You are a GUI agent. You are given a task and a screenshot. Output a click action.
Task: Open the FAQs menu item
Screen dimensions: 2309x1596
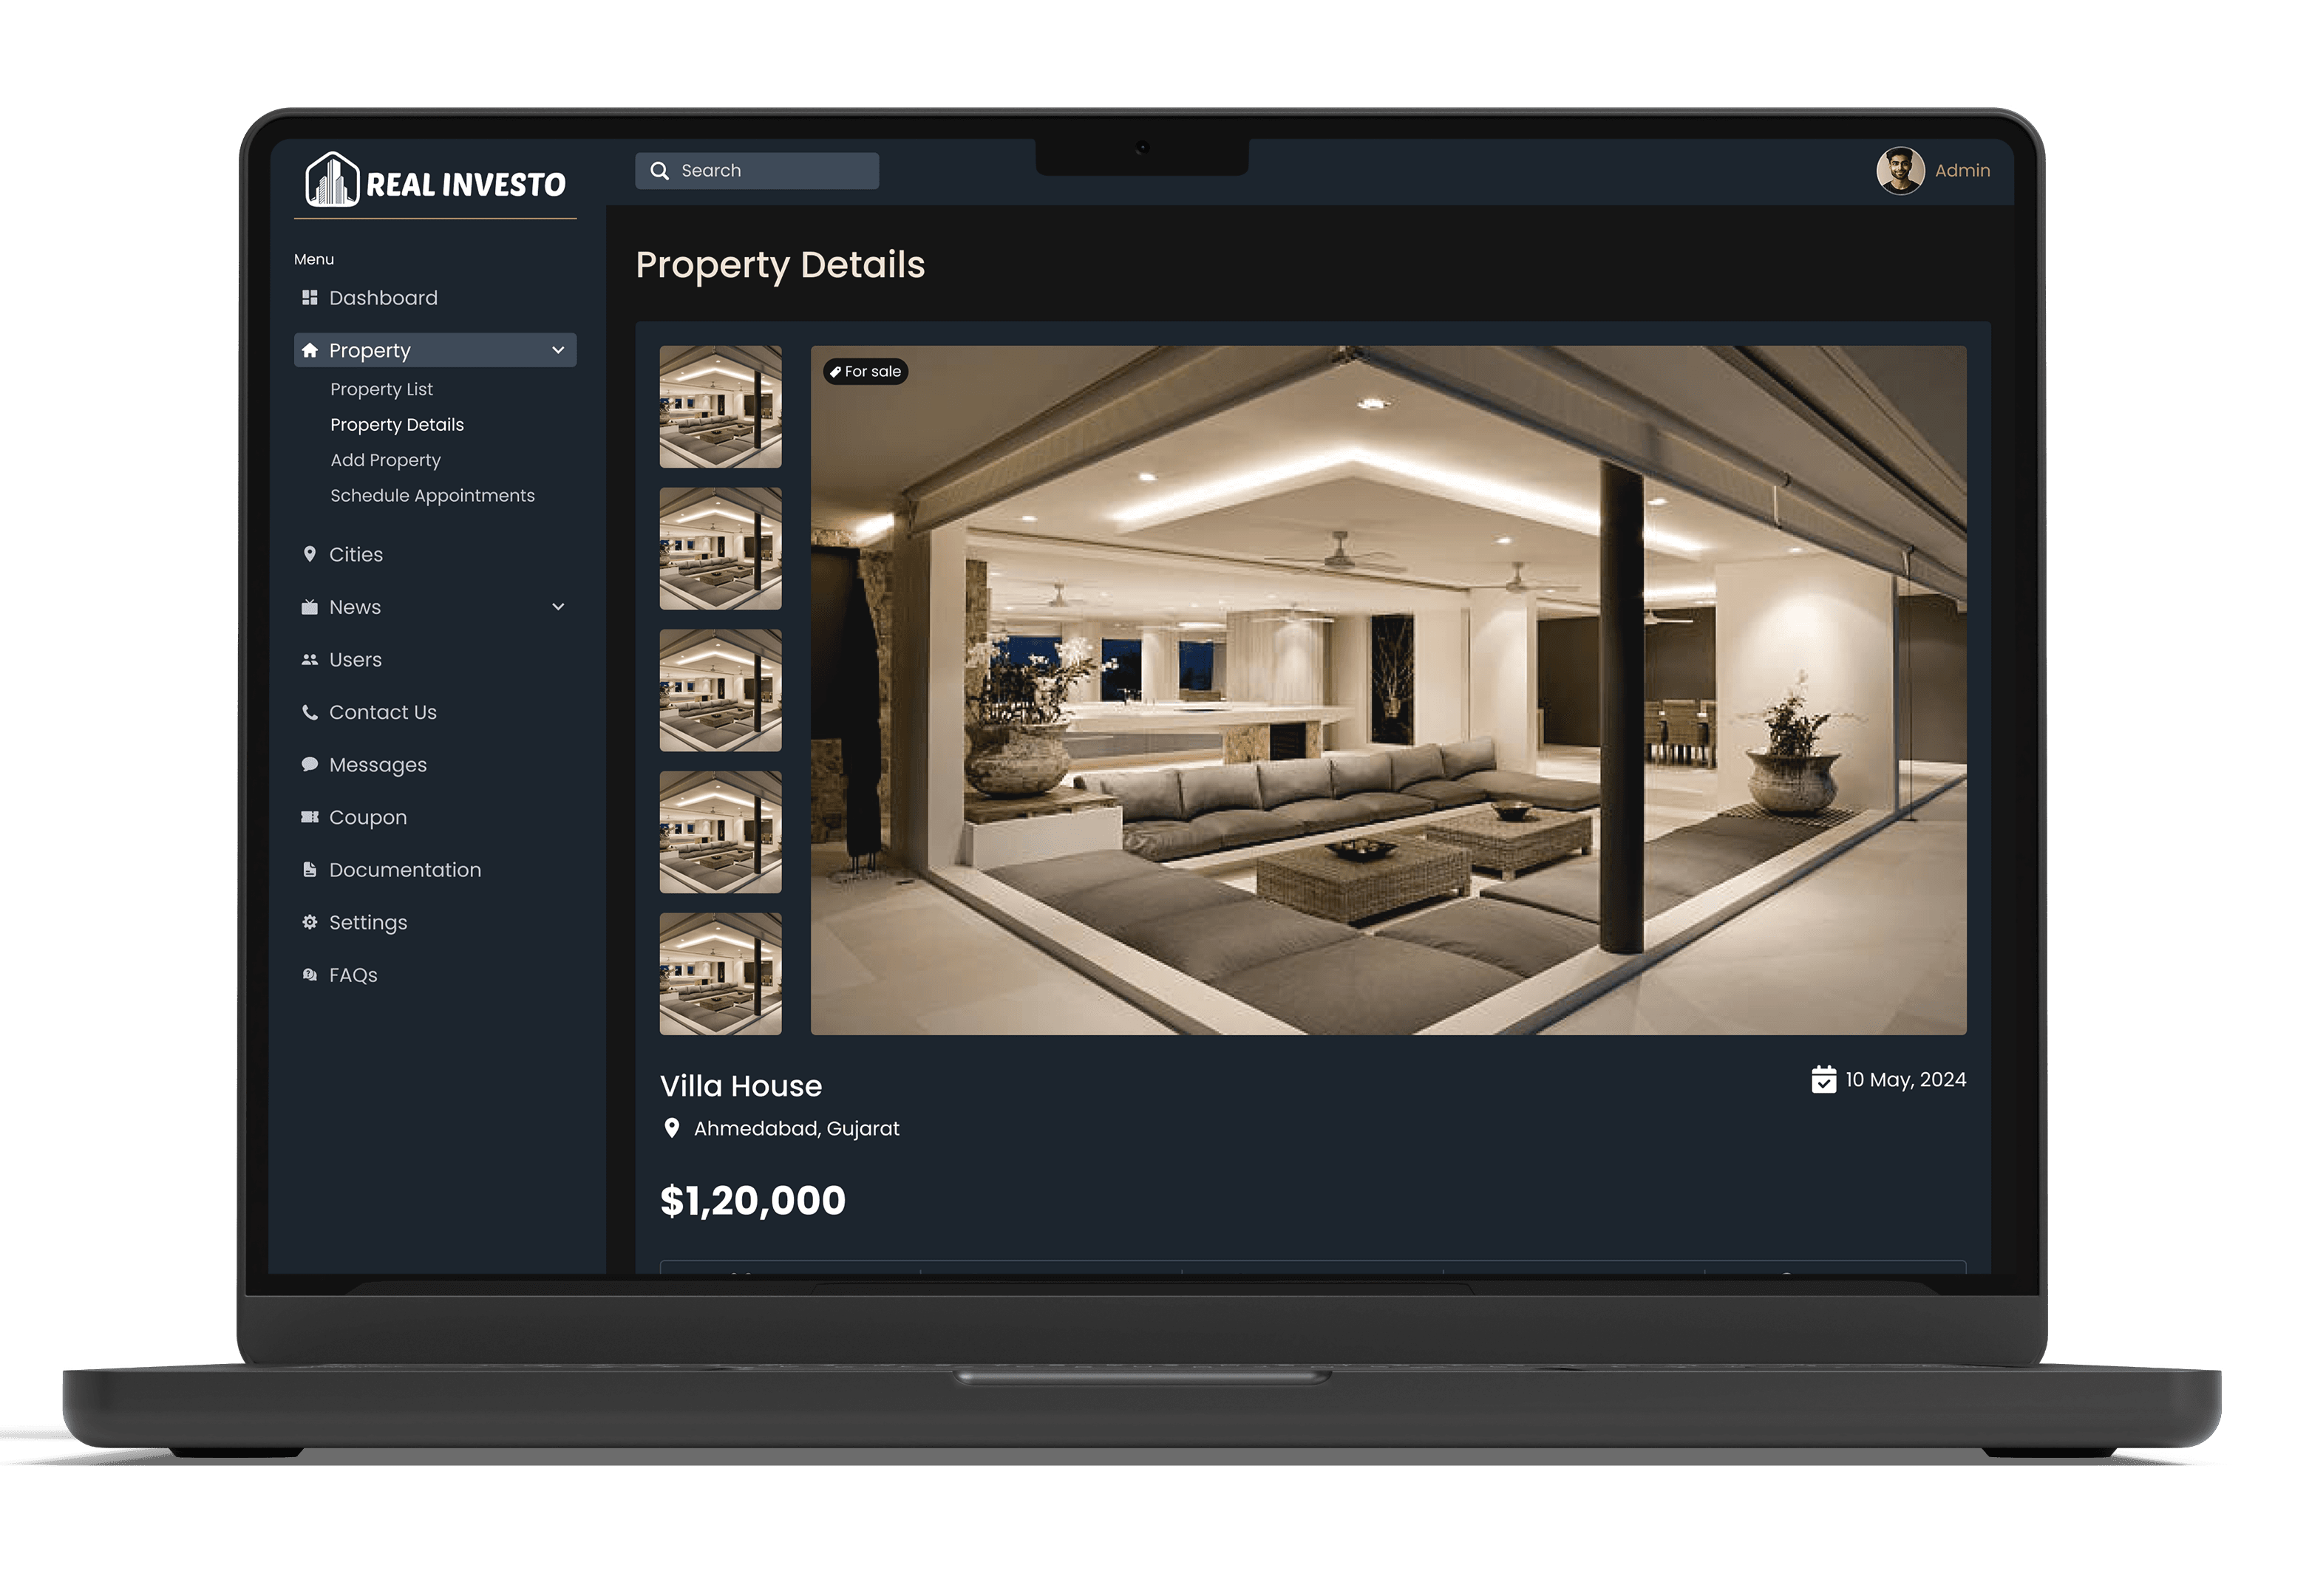point(353,975)
